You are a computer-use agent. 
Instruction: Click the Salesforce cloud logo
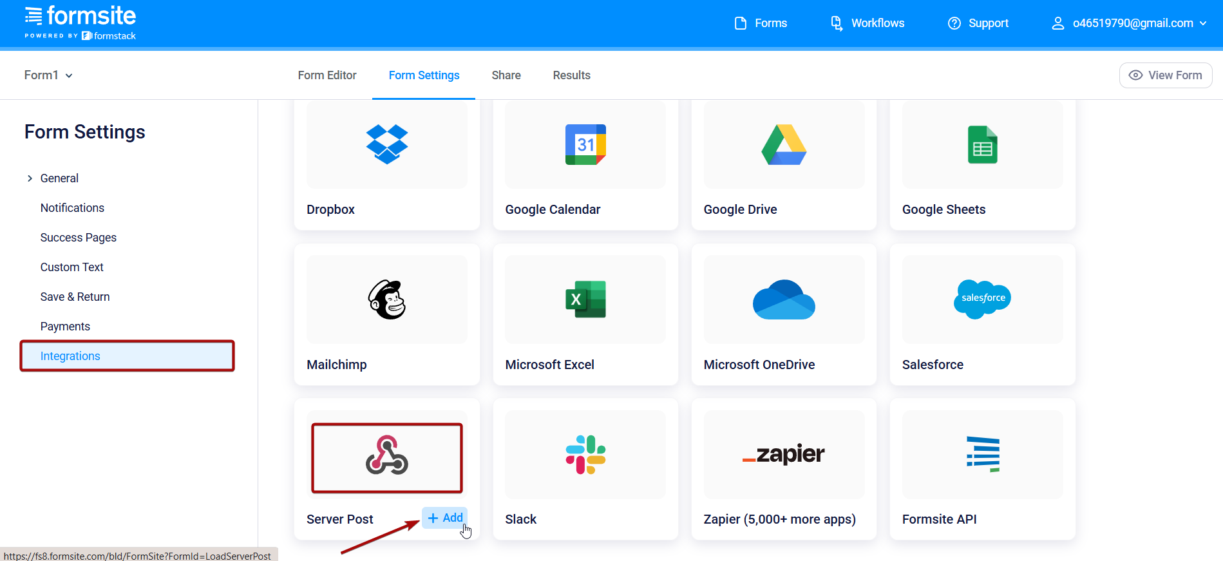click(x=982, y=299)
